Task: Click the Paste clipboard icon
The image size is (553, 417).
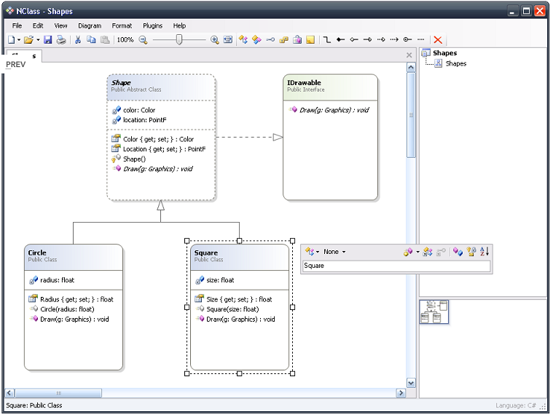Action: click(x=105, y=40)
